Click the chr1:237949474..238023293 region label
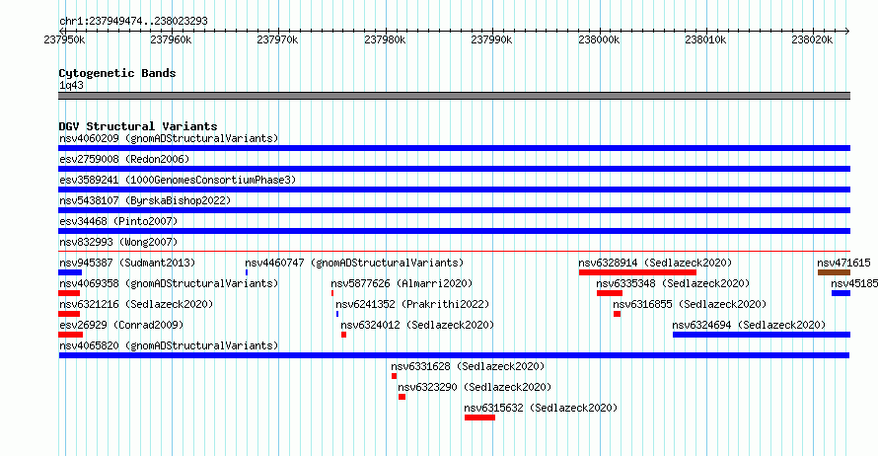This screenshot has width=878, height=456. 133,21
